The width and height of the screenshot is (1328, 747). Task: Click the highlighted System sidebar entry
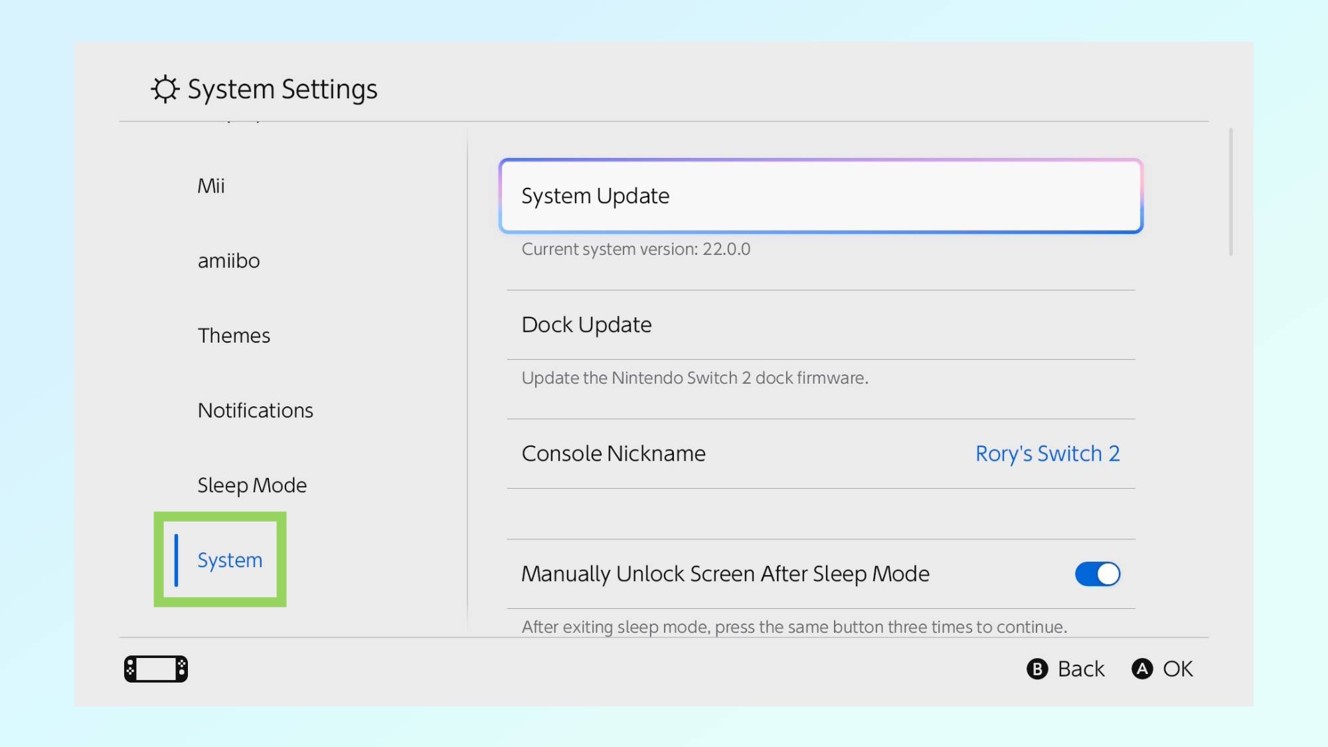click(x=229, y=560)
